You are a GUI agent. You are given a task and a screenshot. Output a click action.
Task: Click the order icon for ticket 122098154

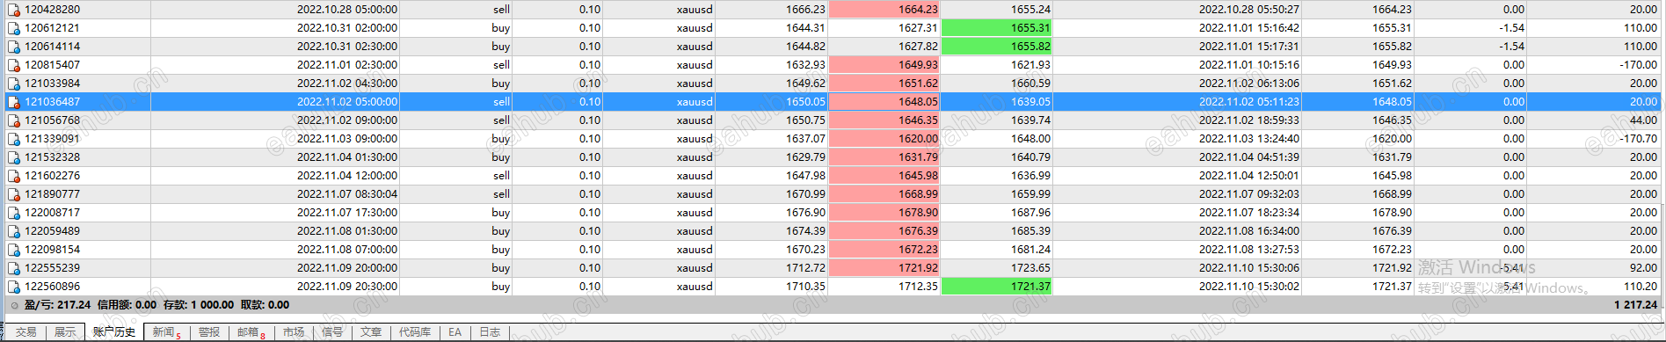13,250
